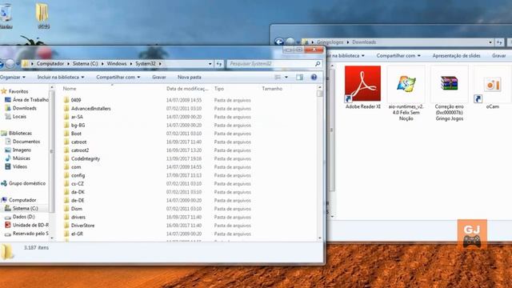Click the change view icon
Image resolution: width=512 pixels, height=288 pixels.
point(278,77)
